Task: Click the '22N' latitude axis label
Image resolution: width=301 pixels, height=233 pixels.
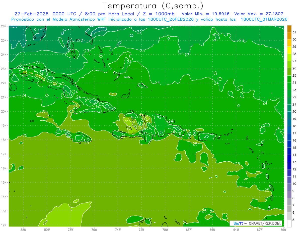Action: (x=4, y=83)
